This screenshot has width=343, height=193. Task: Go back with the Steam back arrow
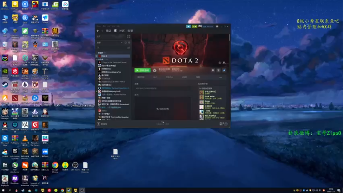click(x=98, y=31)
